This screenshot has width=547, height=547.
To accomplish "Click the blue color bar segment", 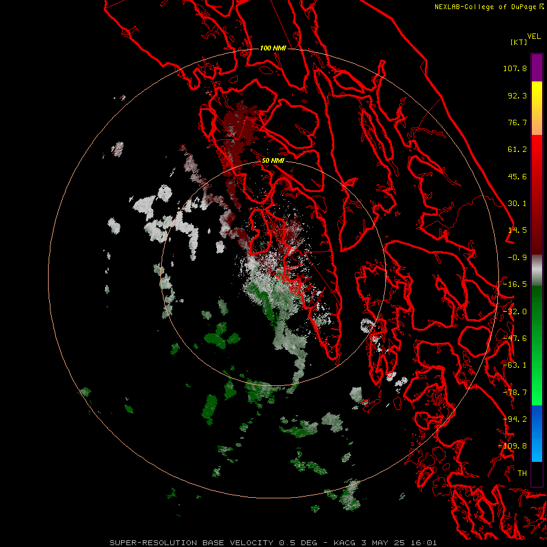I will coord(537,433).
